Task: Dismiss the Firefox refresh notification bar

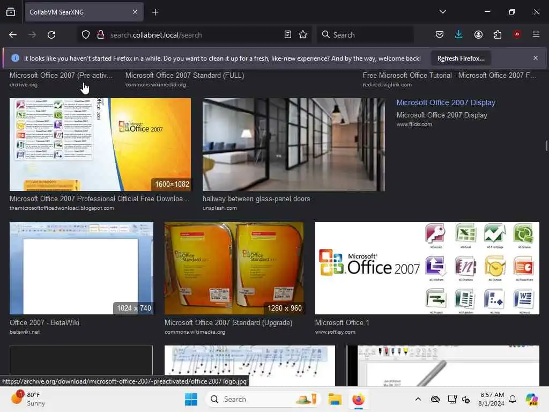Action: click(x=536, y=58)
